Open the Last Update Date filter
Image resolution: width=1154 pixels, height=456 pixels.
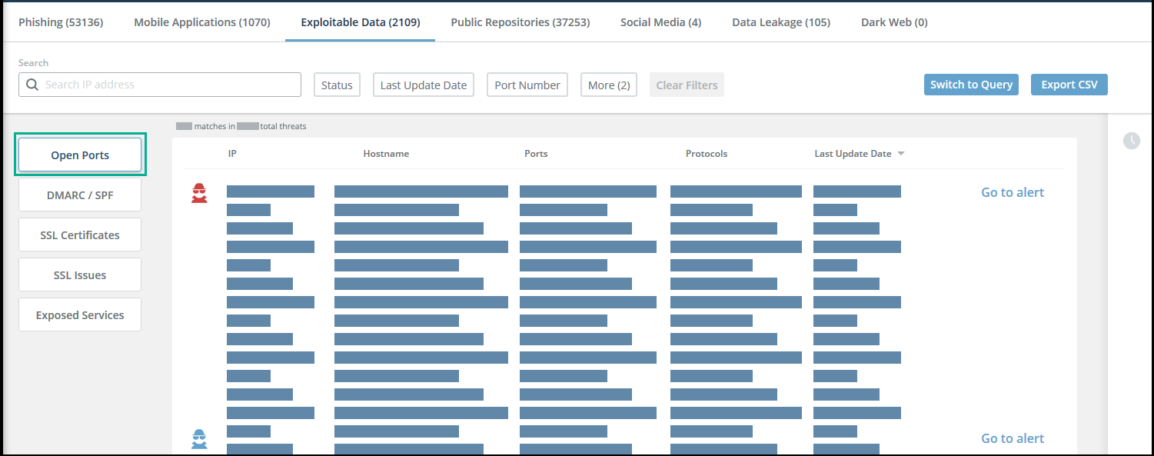424,85
